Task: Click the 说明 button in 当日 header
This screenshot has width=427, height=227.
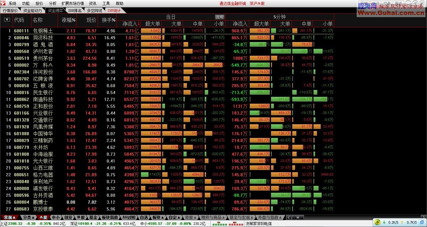Action: pos(219,17)
